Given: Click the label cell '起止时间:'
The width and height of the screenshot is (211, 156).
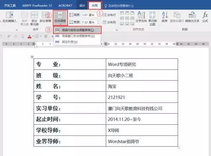Looking at the screenshot, I should click(x=70, y=119).
